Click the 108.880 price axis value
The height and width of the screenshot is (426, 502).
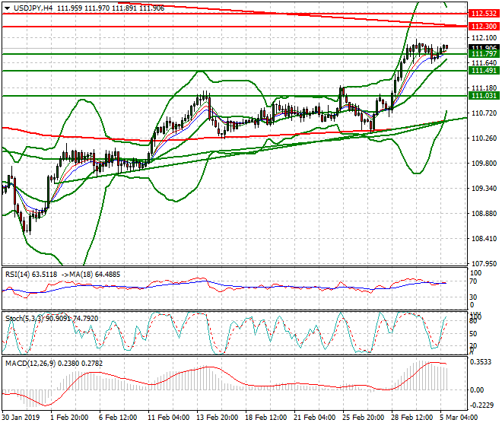tap(484, 213)
